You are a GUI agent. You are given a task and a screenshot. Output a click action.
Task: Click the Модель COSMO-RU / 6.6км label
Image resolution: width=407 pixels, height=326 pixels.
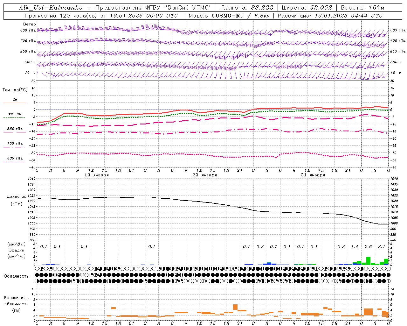click(x=229, y=16)
